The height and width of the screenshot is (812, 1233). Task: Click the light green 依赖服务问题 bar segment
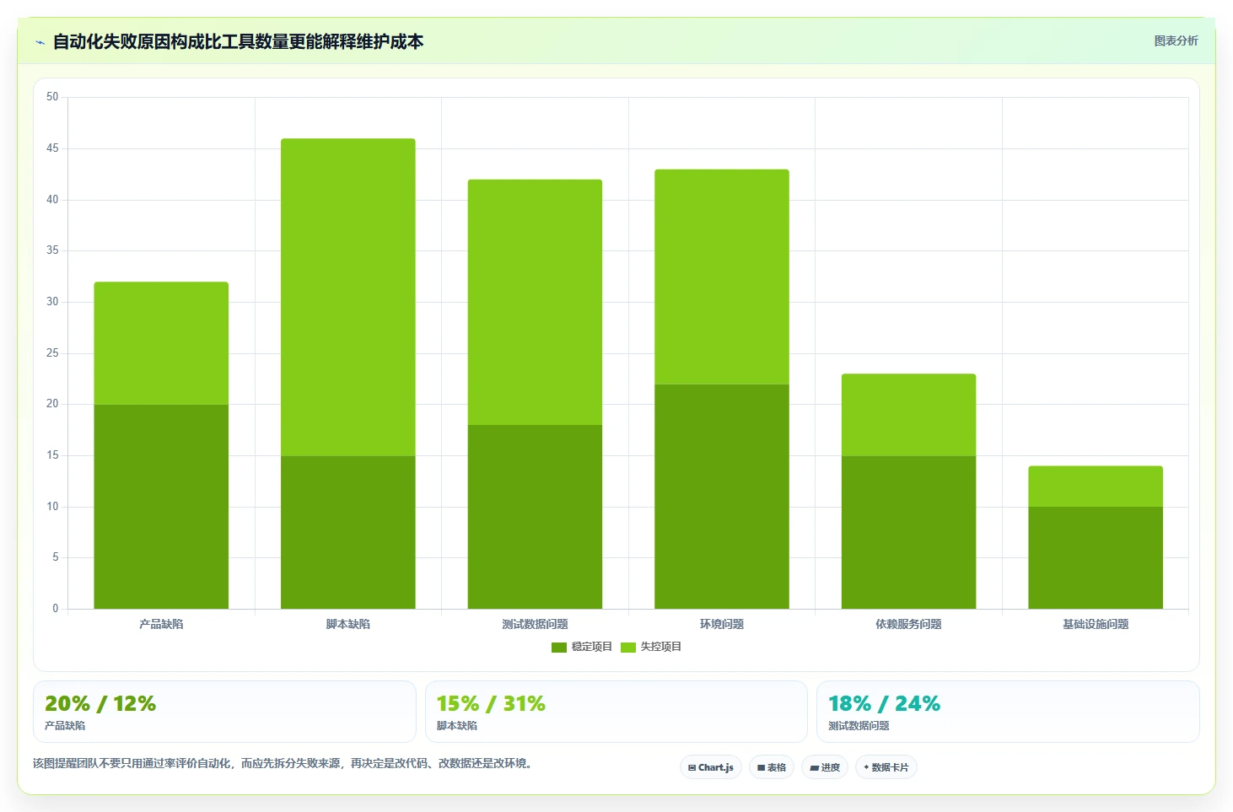(909, 415)
